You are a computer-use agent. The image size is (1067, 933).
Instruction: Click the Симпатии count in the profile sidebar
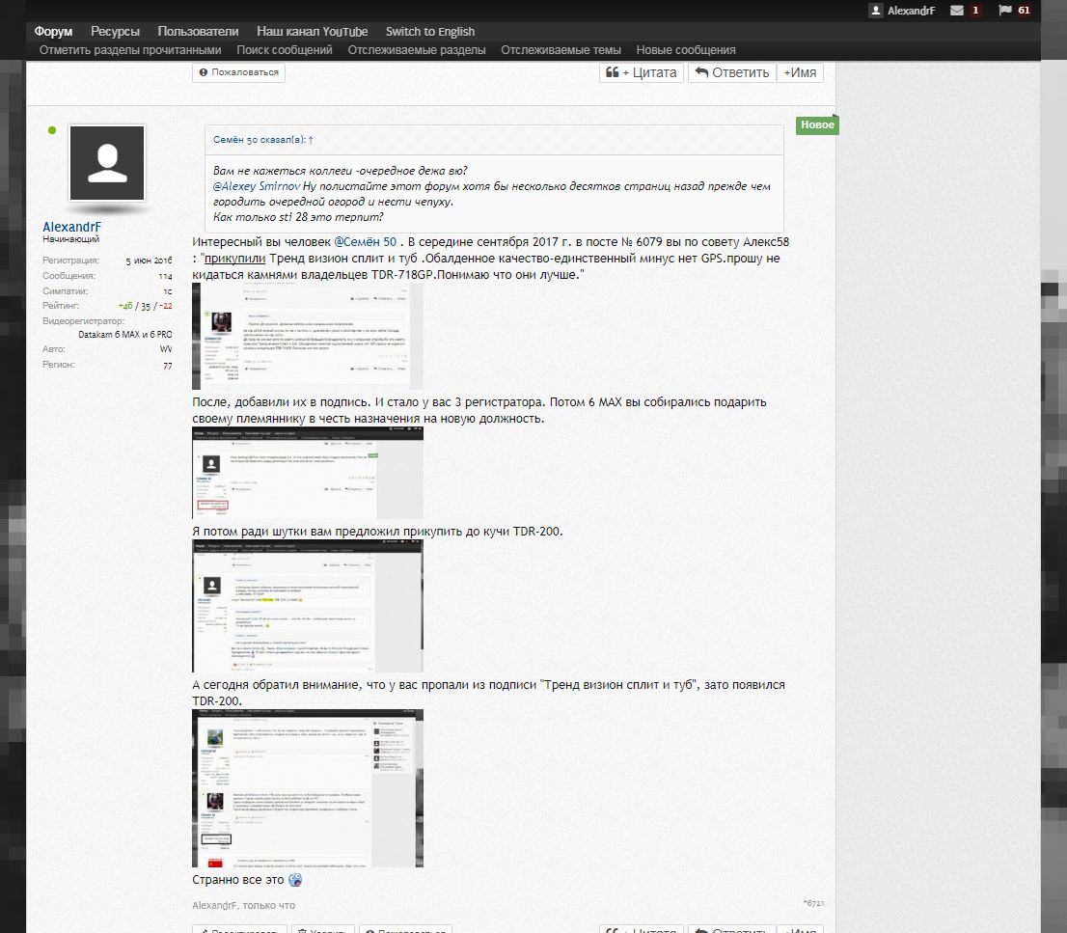click(x=168, y=292)
